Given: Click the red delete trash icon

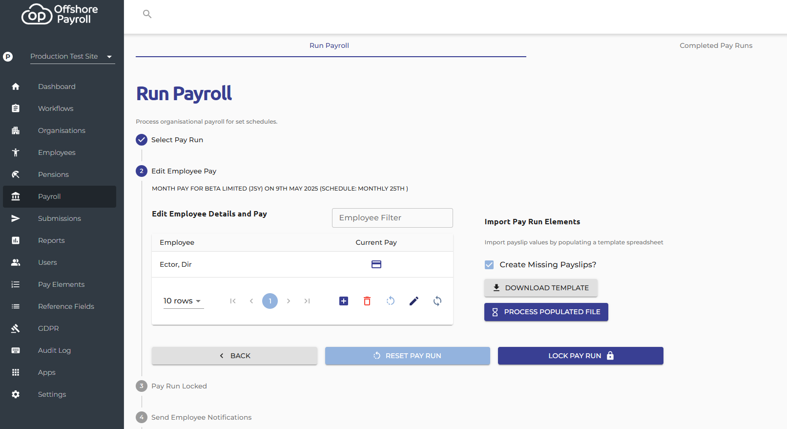Looking at the screenshot, I should (367, 301).
